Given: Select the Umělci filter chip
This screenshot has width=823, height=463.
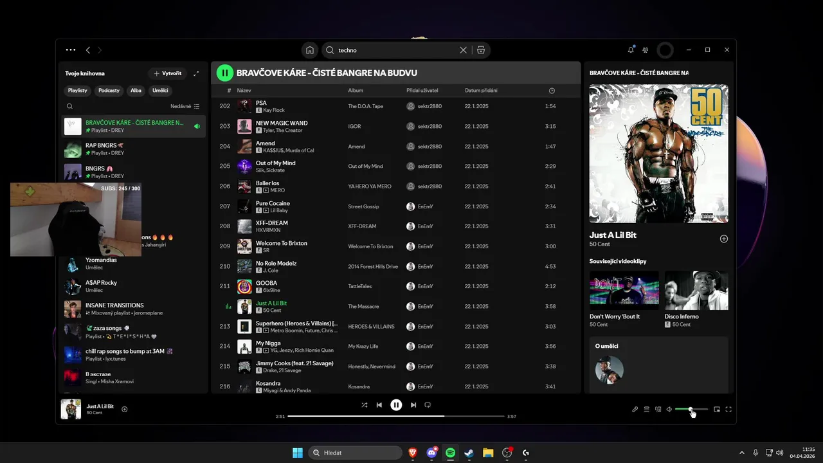Looking at the screenshot, I should point(160,91).
